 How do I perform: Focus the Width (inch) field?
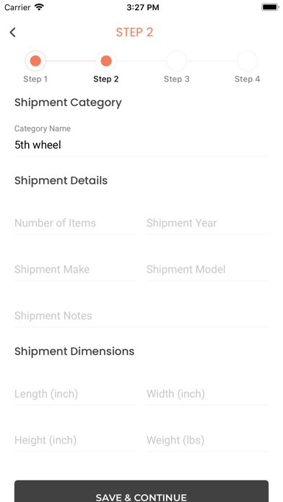click(x=207, y=394)
